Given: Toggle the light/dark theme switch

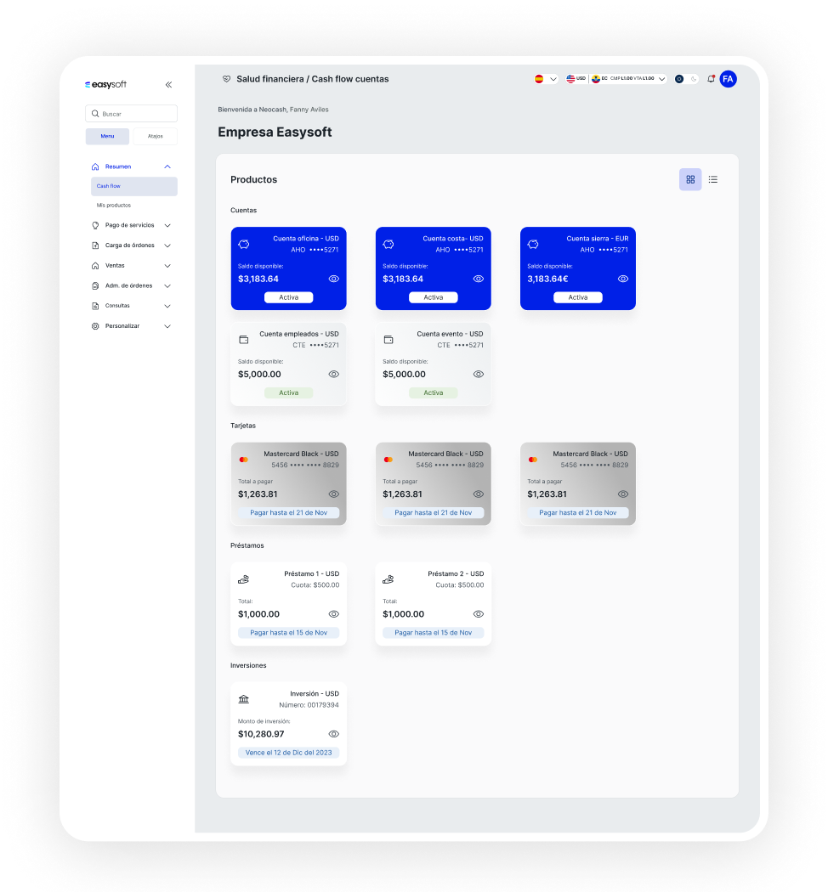Looking at the screenshot, I should click(686, 79).
